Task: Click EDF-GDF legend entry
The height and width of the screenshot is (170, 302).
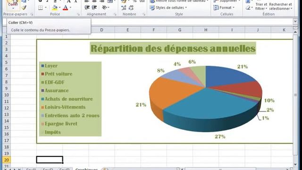Action: click(x=53, y=82)
